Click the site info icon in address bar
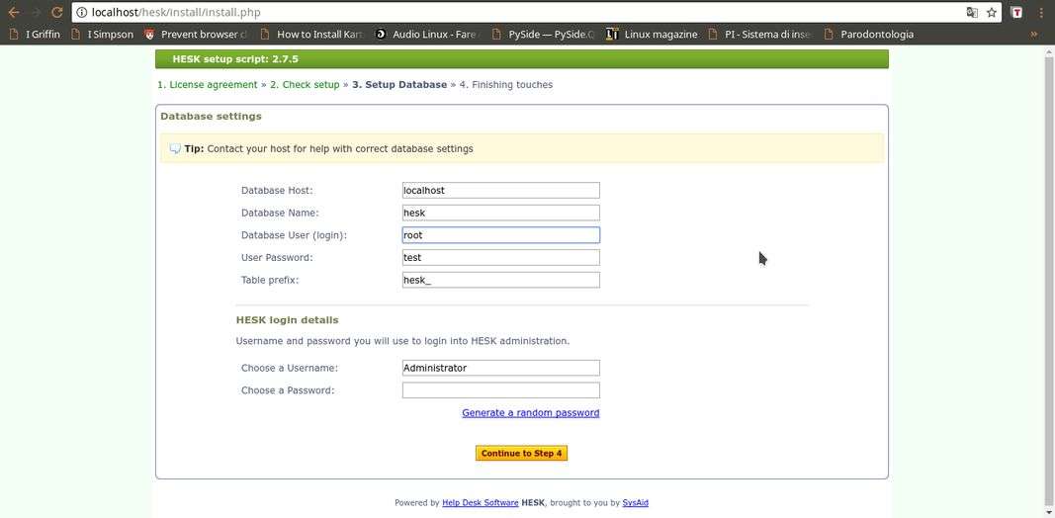Screen dimensions: 1055x518 [82, 12]
